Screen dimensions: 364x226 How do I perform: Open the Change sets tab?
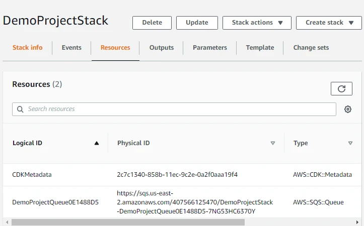point(311,48)
